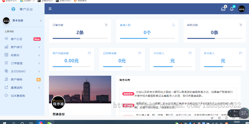Click the taskbar search icon

(14, 123)
